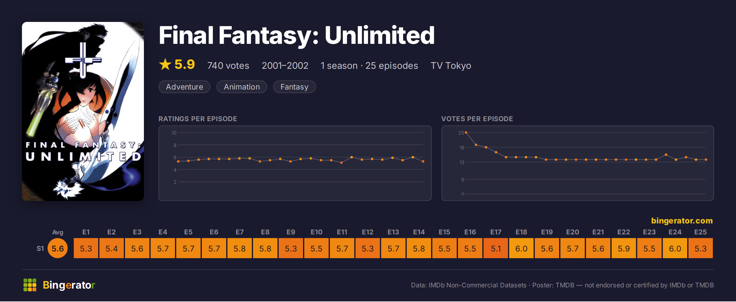Click the E25 rating cell 5.3
The width and height of the screenshot is (736, 302).
click(x=701, y=248)
